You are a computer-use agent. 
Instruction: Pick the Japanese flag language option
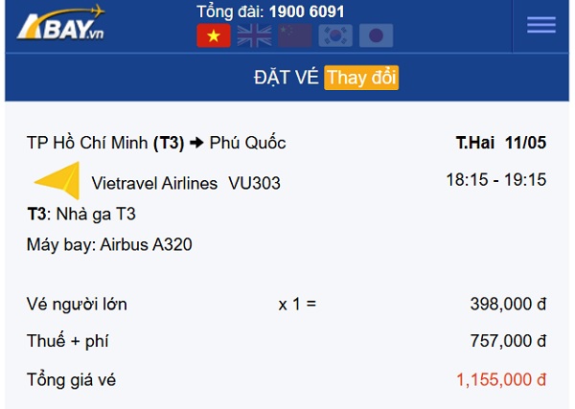tap(377, 36)
